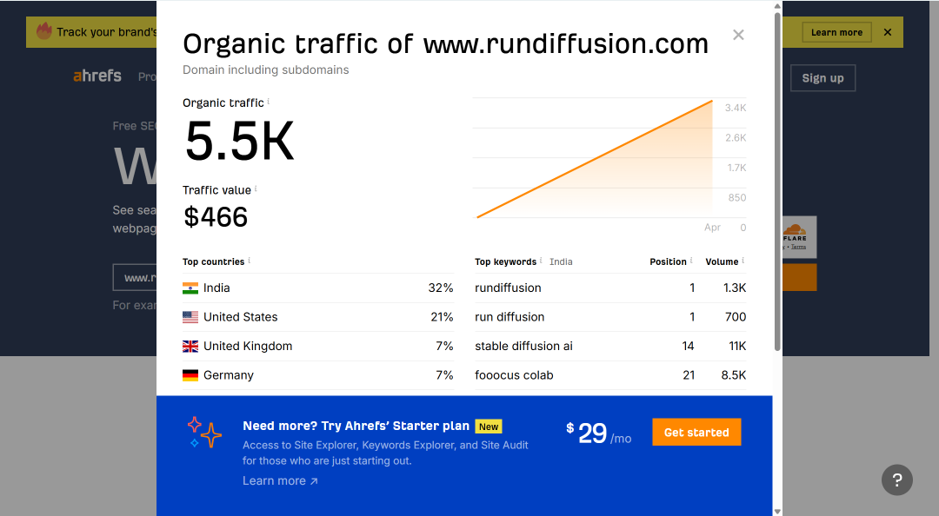The image size is (939, 516).
Task: Click the 11K volume value
Action: click(x=737, y=346)
